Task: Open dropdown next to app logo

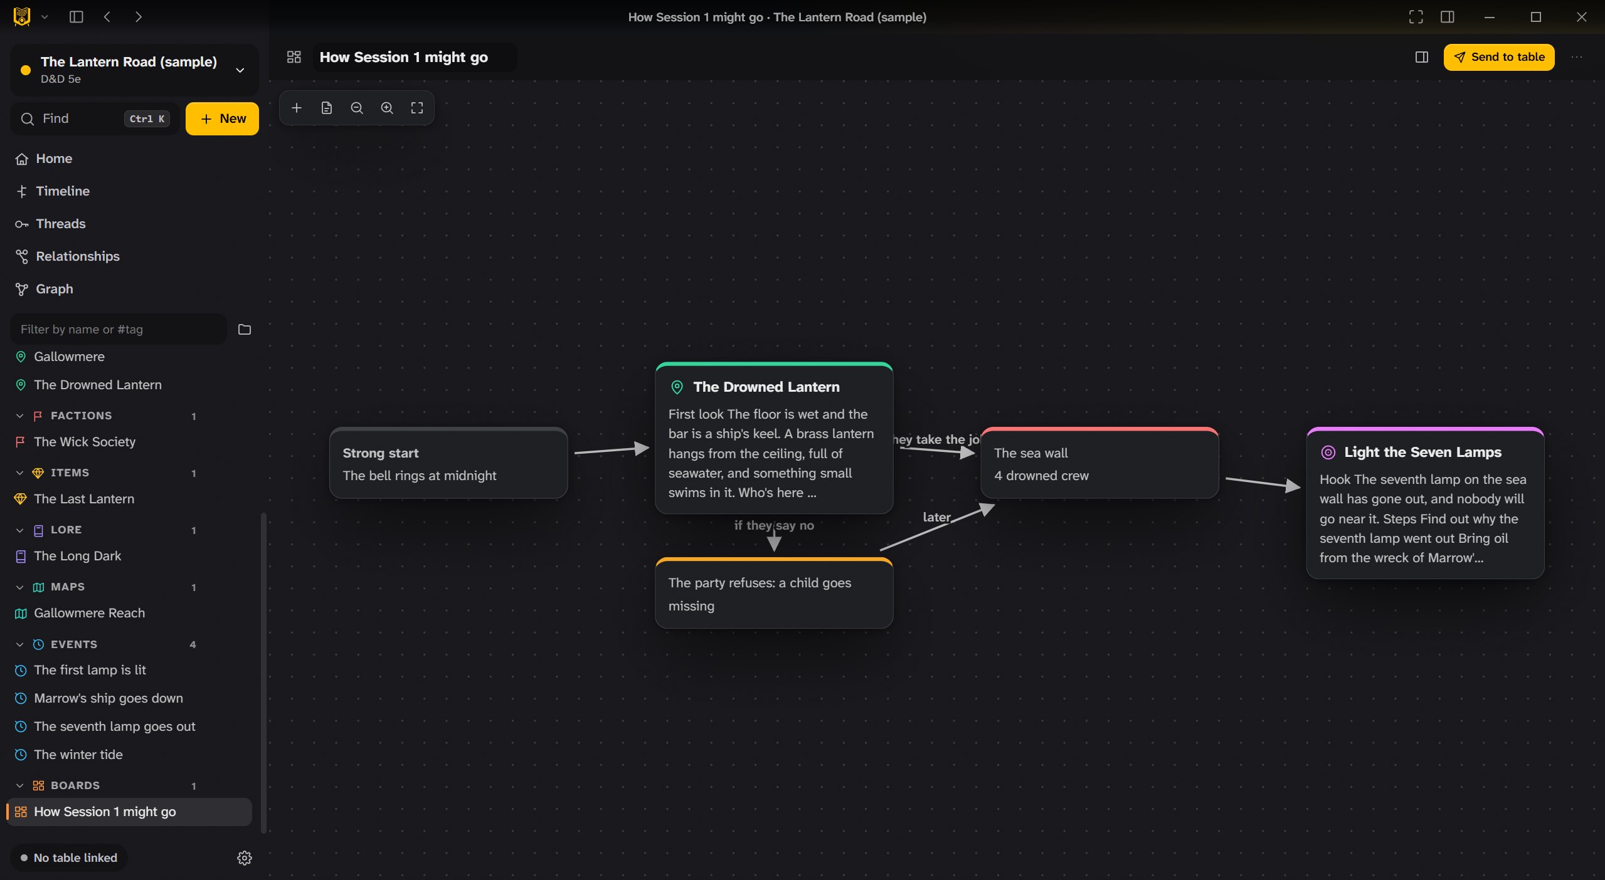Action: tap(45, 17)
